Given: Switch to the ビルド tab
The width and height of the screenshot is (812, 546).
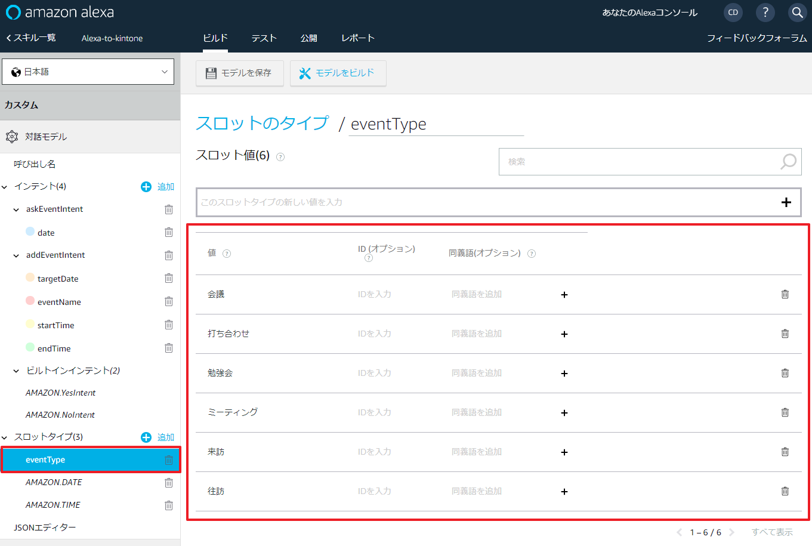Looking at the screenshot, I should point(215,38).
